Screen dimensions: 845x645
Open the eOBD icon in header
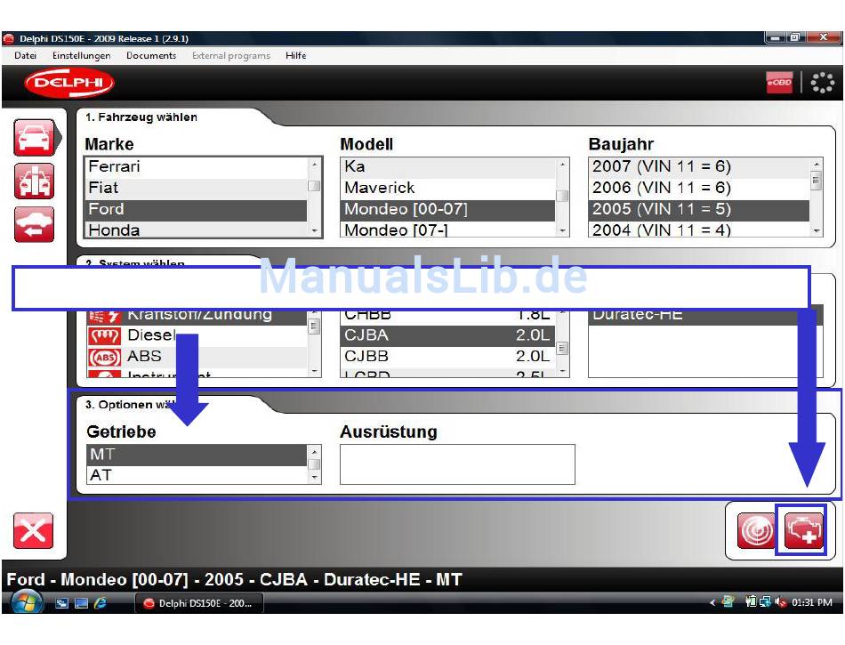click(x=779, y=83)
